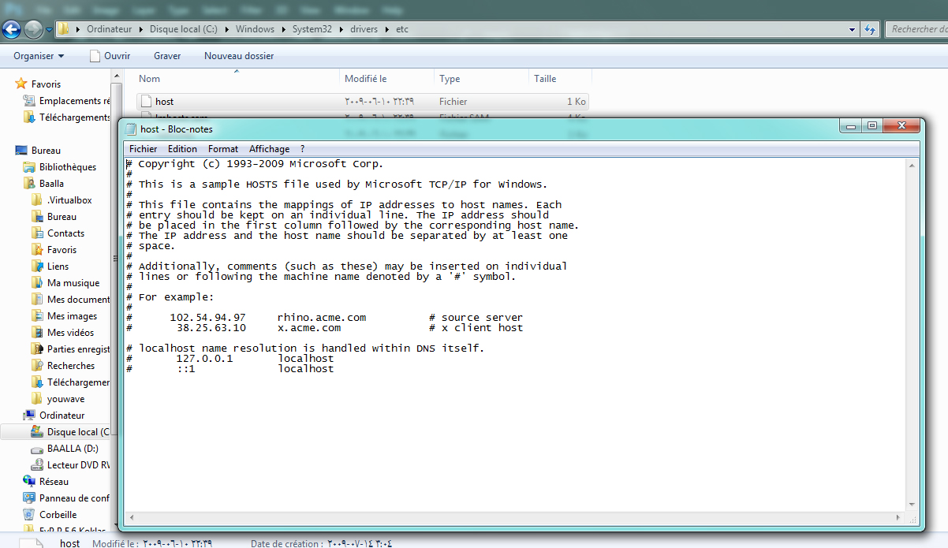The width and height of the screenshot is (948, 548).
Task: Click drivers in the address bar path
Action: (362, 29)
